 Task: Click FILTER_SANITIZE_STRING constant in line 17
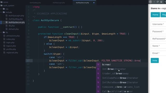117,61
